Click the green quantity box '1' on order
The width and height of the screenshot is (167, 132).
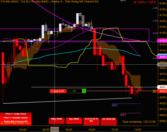(x=84, y=91)
